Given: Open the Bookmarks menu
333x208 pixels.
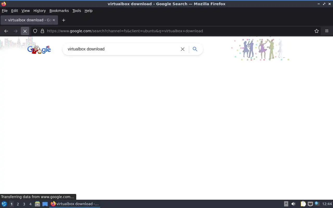Looking at the screenshot, I should pos(59,11).
